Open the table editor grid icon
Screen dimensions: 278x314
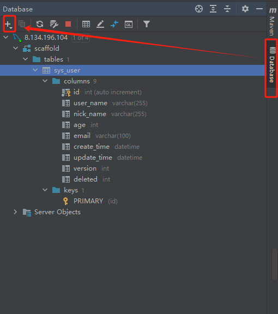pos(86,24)
